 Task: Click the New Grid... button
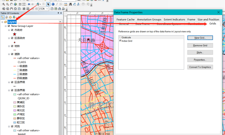pyautogui.click(x=200, y=38)
